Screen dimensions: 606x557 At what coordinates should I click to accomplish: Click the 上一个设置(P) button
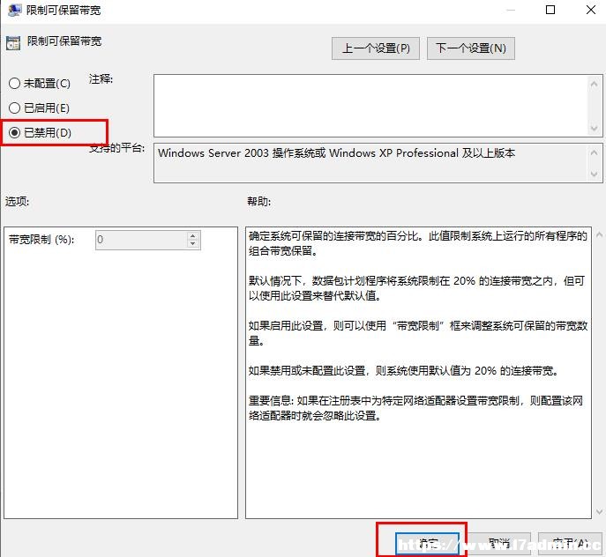[375, 48]
